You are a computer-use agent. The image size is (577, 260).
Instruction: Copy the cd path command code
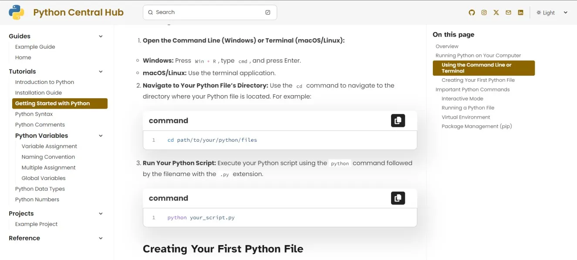[x=398, y=121]
